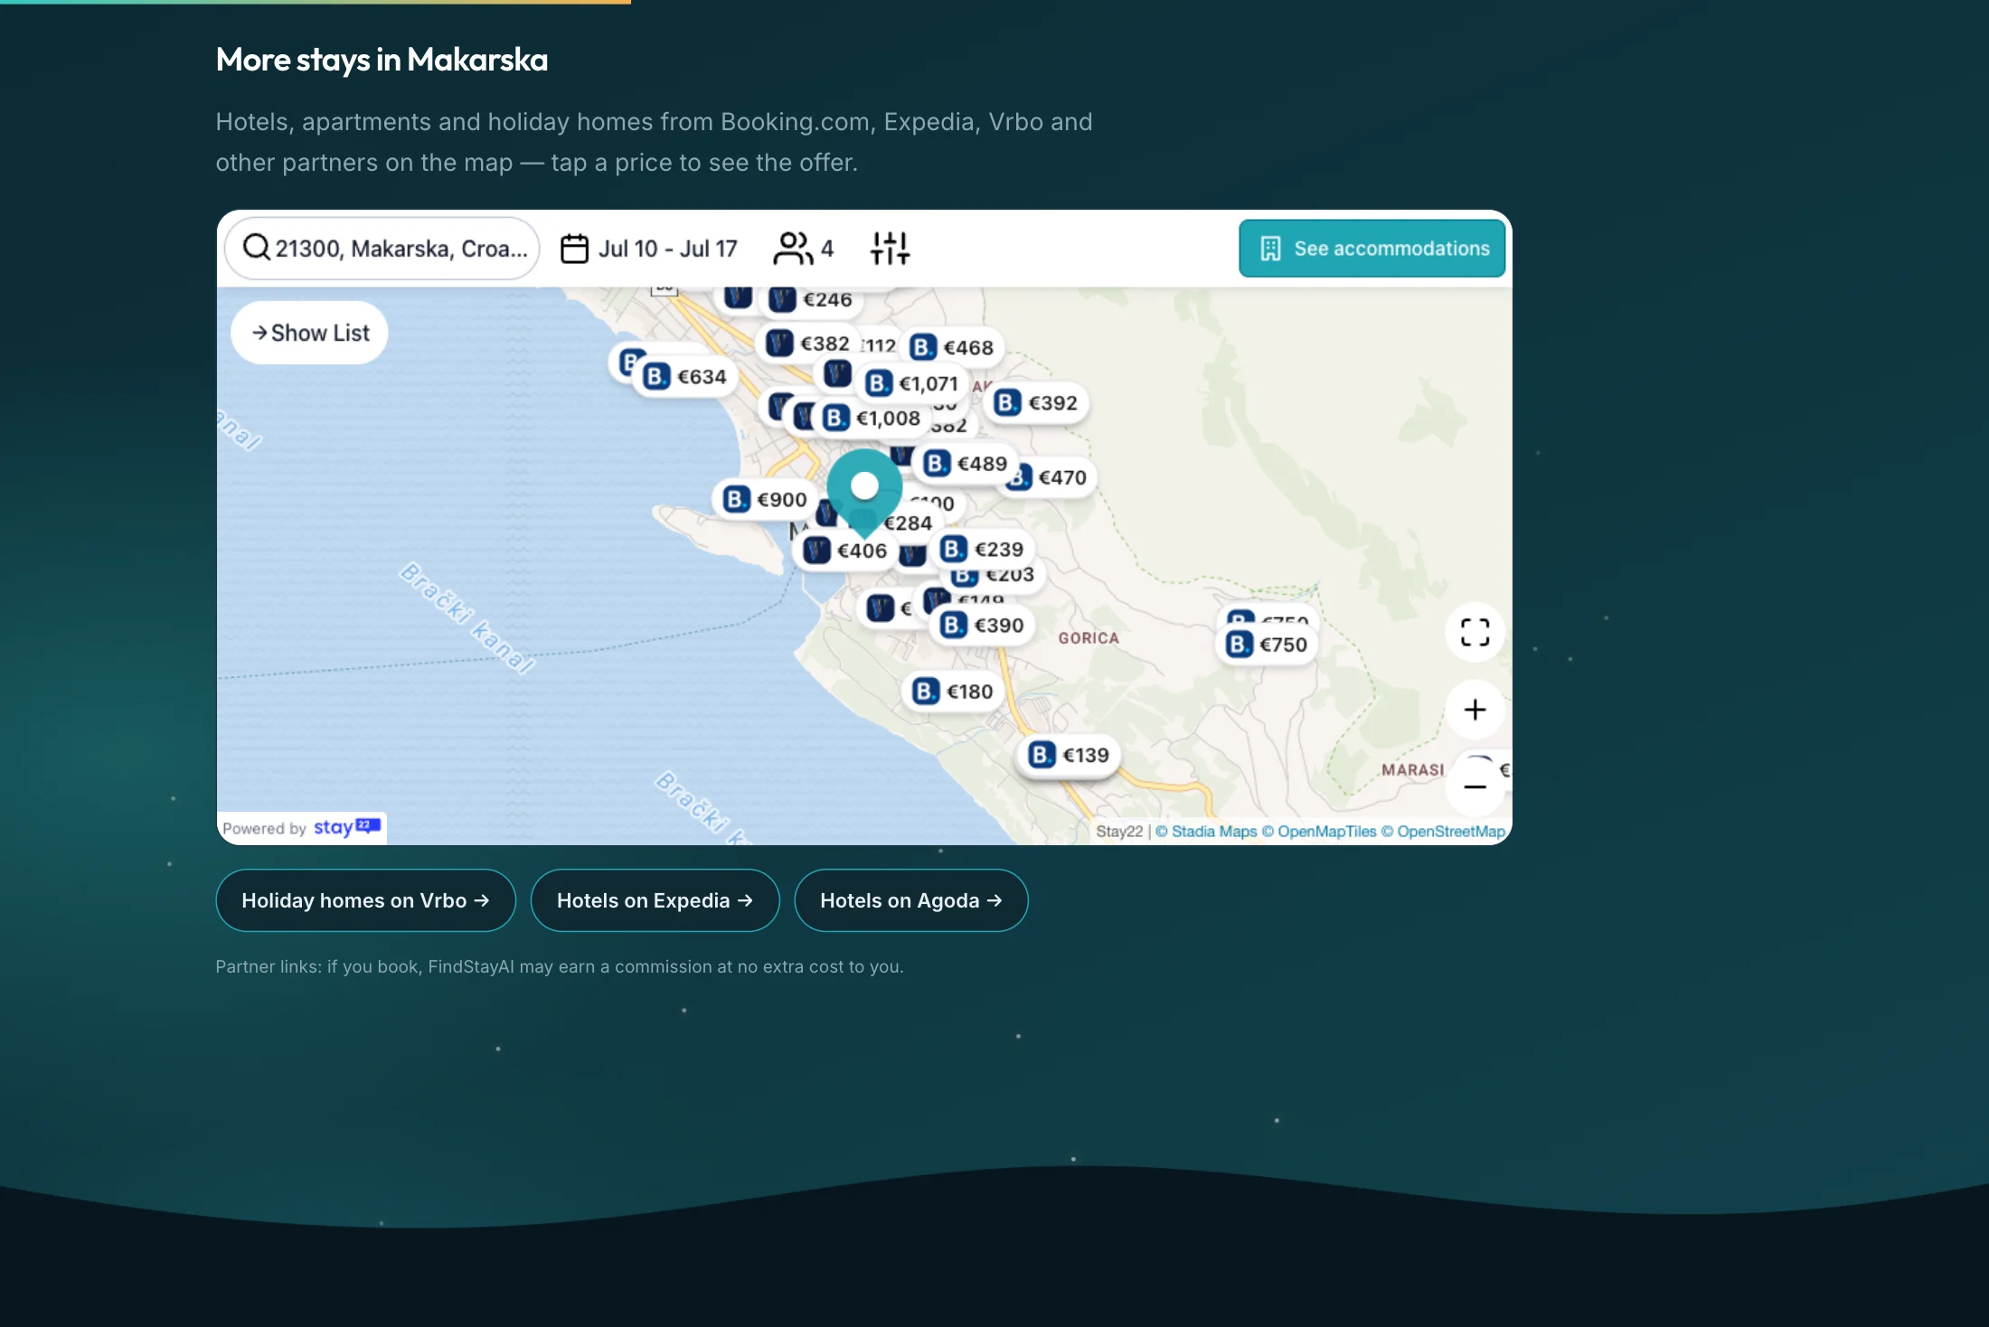This screenshot has width=1989, height=1327.
Task: Open the €470 price marker
Action: click(1051, 477)
